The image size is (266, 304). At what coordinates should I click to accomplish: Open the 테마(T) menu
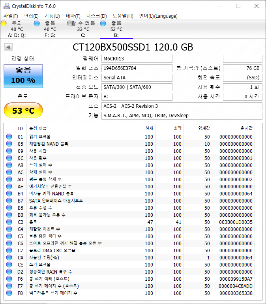click(x=73, y=16)
